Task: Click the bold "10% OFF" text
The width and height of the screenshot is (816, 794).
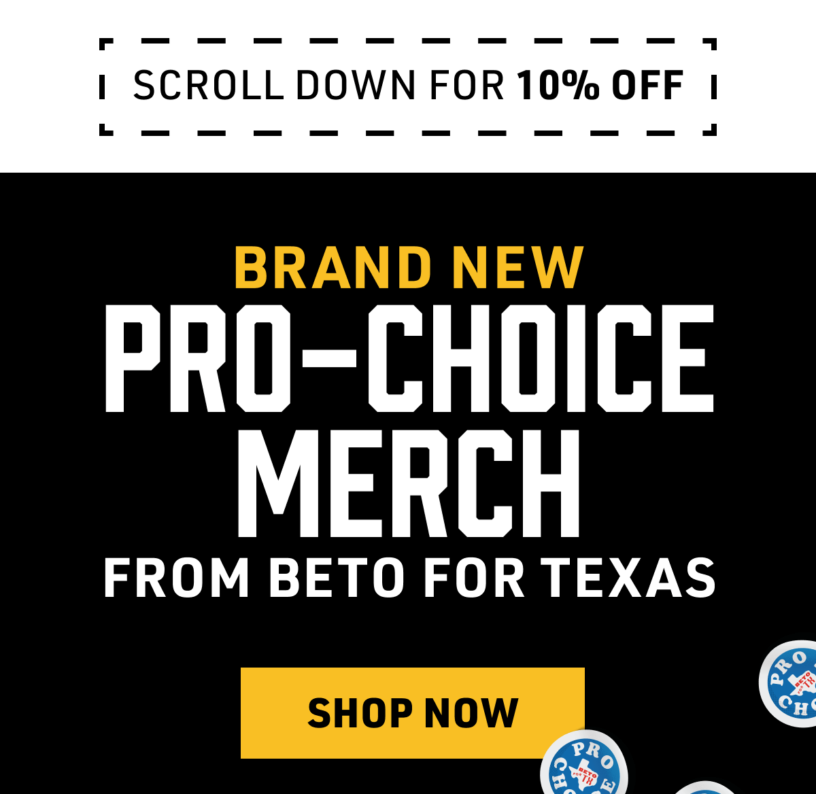Action: pos(600,86)
